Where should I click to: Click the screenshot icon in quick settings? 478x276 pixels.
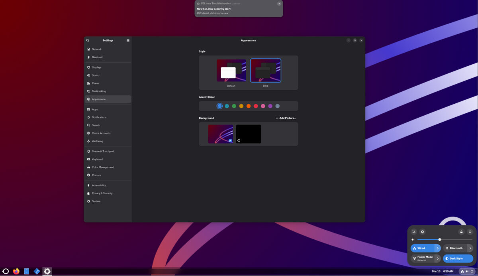tap(413, 231)
